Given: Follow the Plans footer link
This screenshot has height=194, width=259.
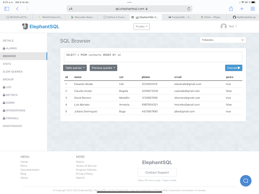Looking at the screenshot, I should pos(24,166).
